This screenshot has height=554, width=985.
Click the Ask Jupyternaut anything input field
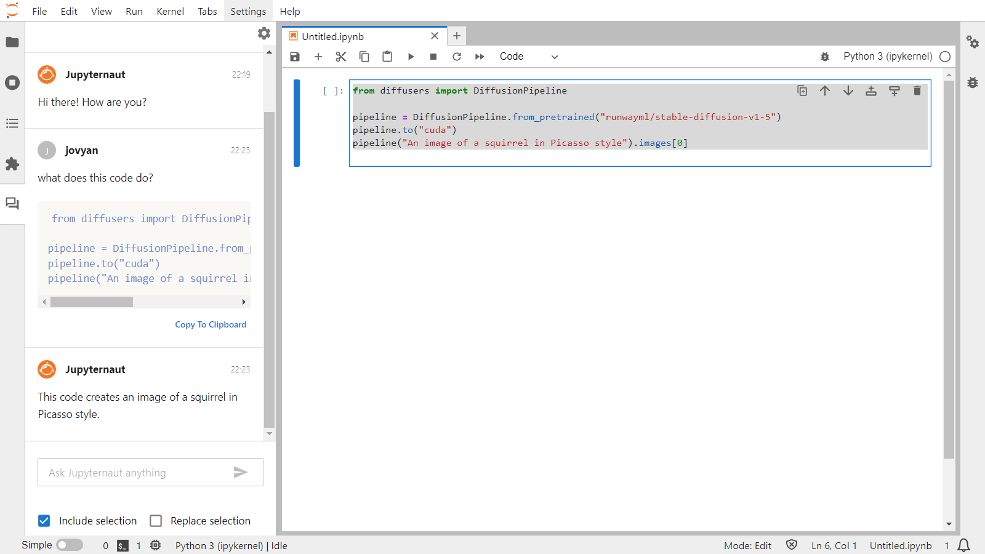click(x=135, y=472)
